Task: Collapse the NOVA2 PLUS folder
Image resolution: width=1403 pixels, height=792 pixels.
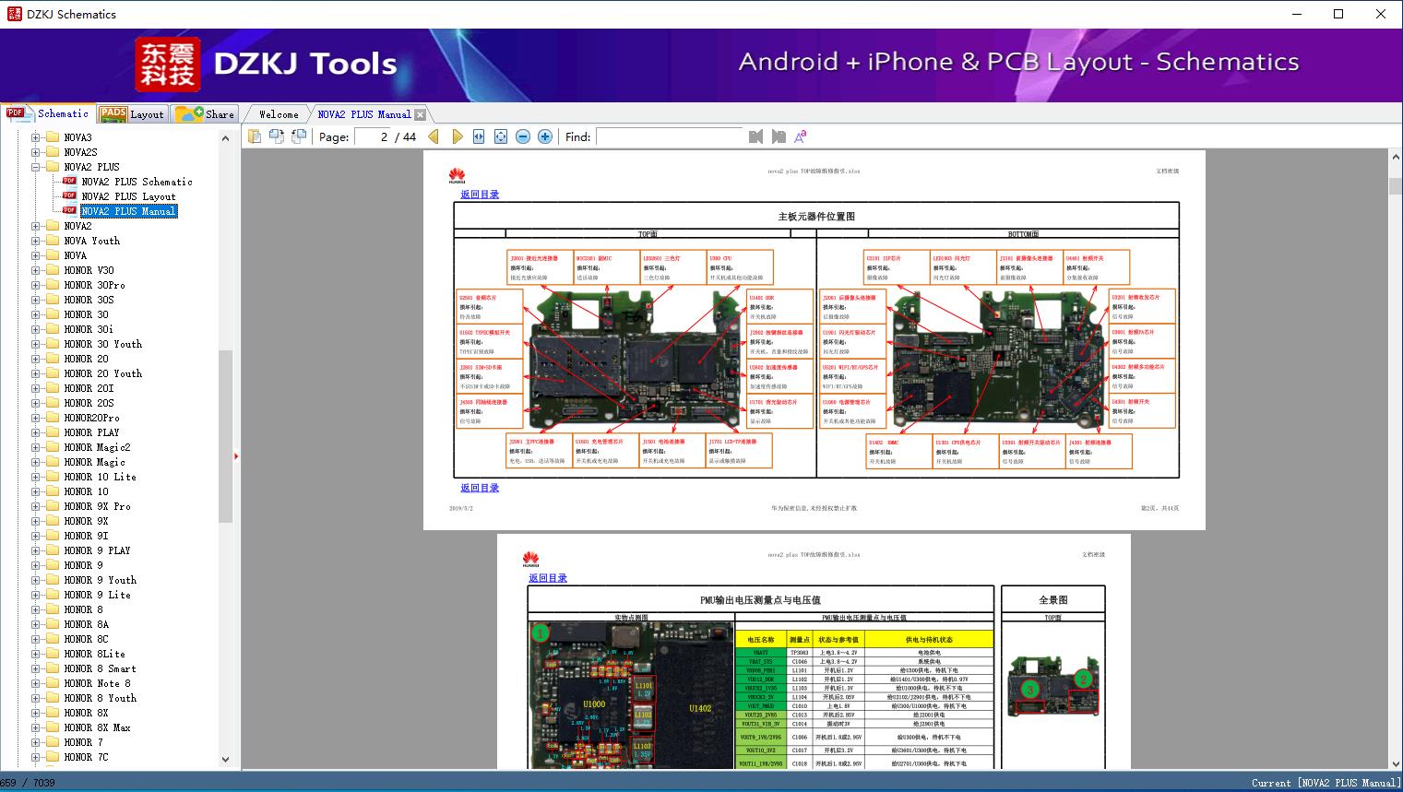Action: [x=36, y=167]
